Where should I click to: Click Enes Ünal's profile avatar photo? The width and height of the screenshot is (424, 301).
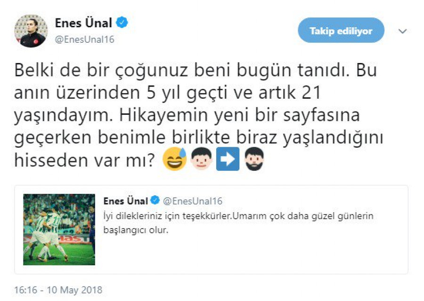pyautogui.click(x=31, y=31)
